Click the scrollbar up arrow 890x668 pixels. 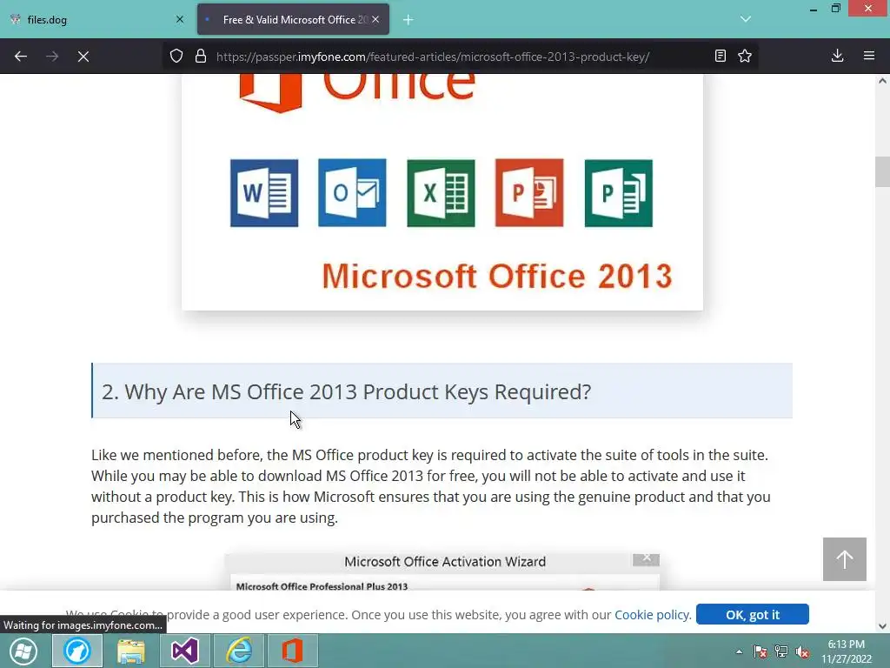pyautogui.click(x=882, y=81)
